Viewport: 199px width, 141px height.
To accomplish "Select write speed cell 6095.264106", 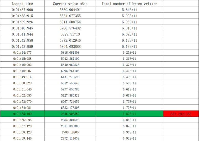I will coord(70,71).
